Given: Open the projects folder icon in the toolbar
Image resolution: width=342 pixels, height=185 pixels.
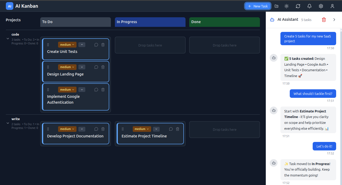Looking at the screenshot, I should point(276,6).
